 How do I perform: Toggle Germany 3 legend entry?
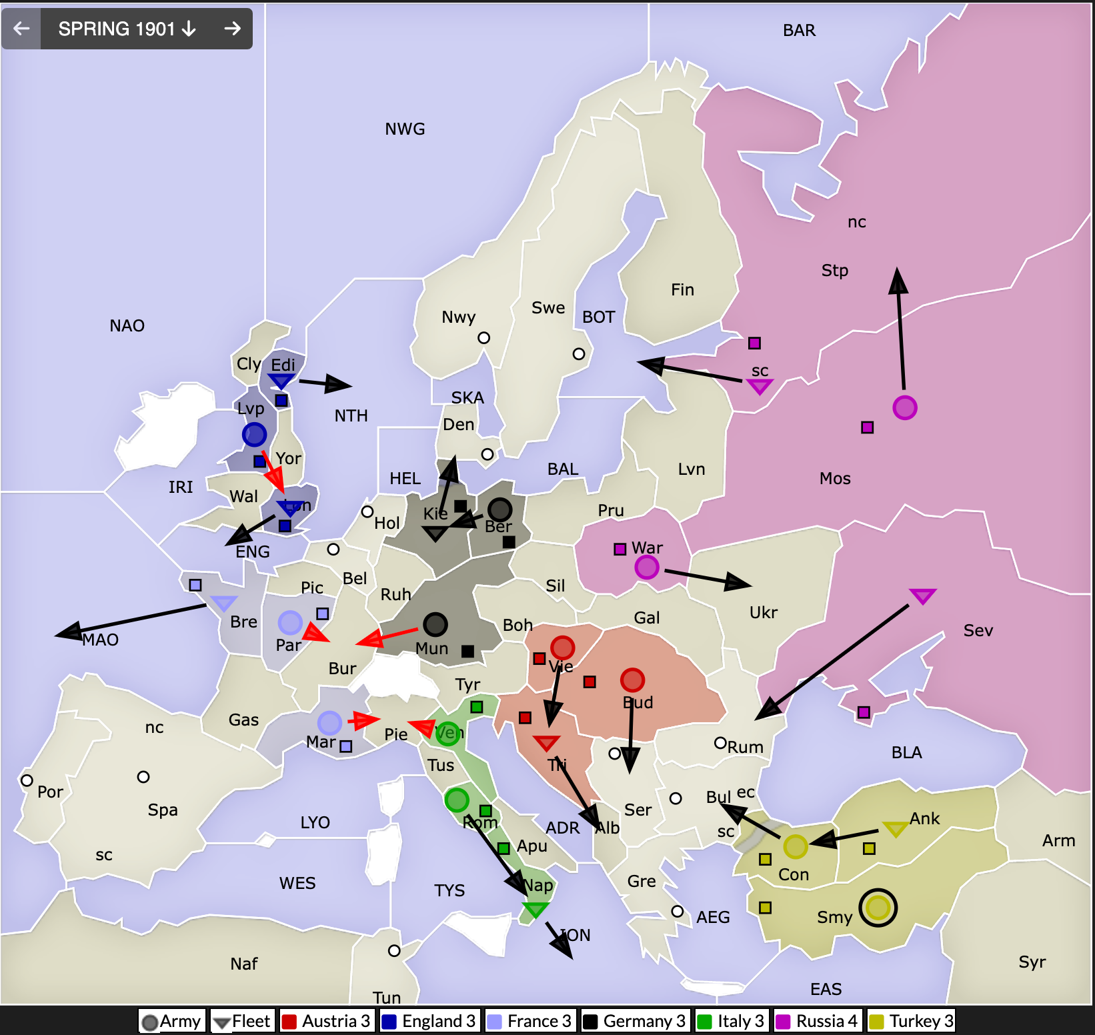point(635,1021)
